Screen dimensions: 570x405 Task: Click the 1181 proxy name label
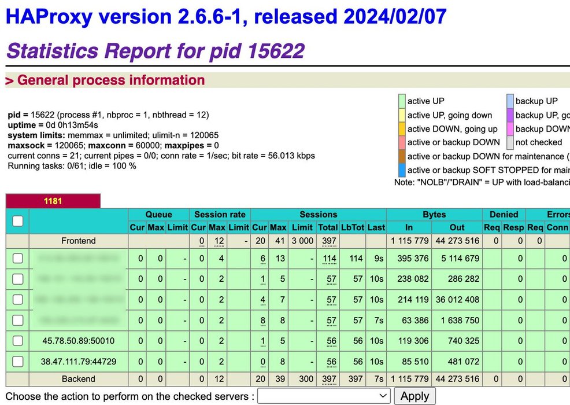click(x=53, y=201)
